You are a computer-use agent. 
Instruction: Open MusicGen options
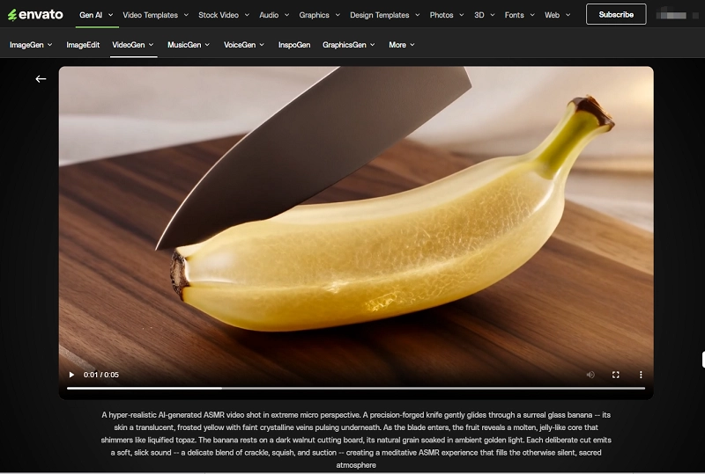click(189, 45)
